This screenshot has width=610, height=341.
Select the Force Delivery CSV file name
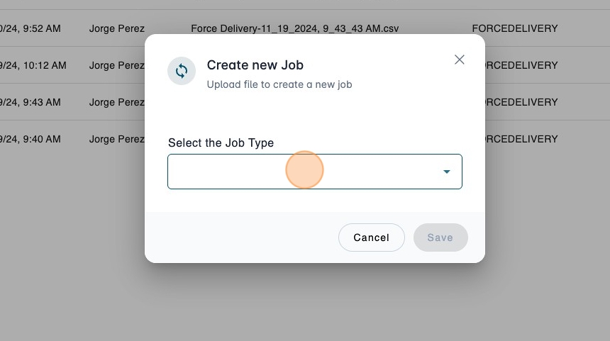[295, 28]
